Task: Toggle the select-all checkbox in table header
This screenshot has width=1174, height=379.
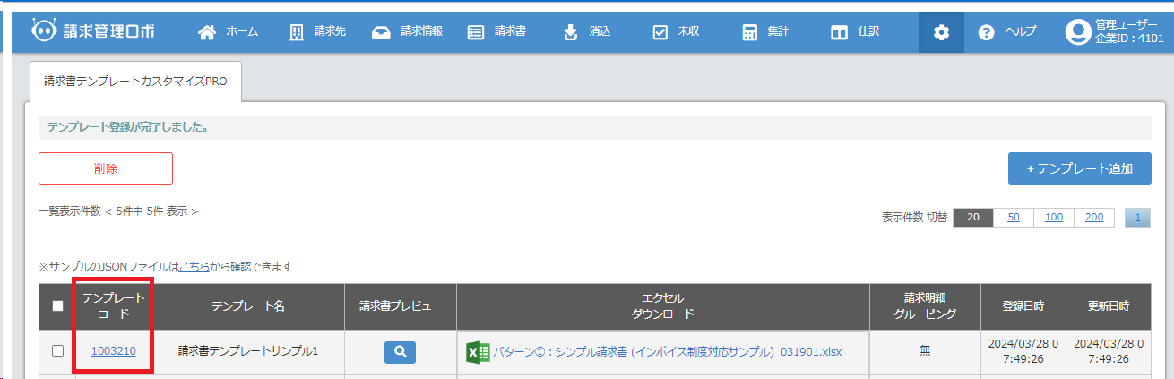Action: click(x=58, y=306)
